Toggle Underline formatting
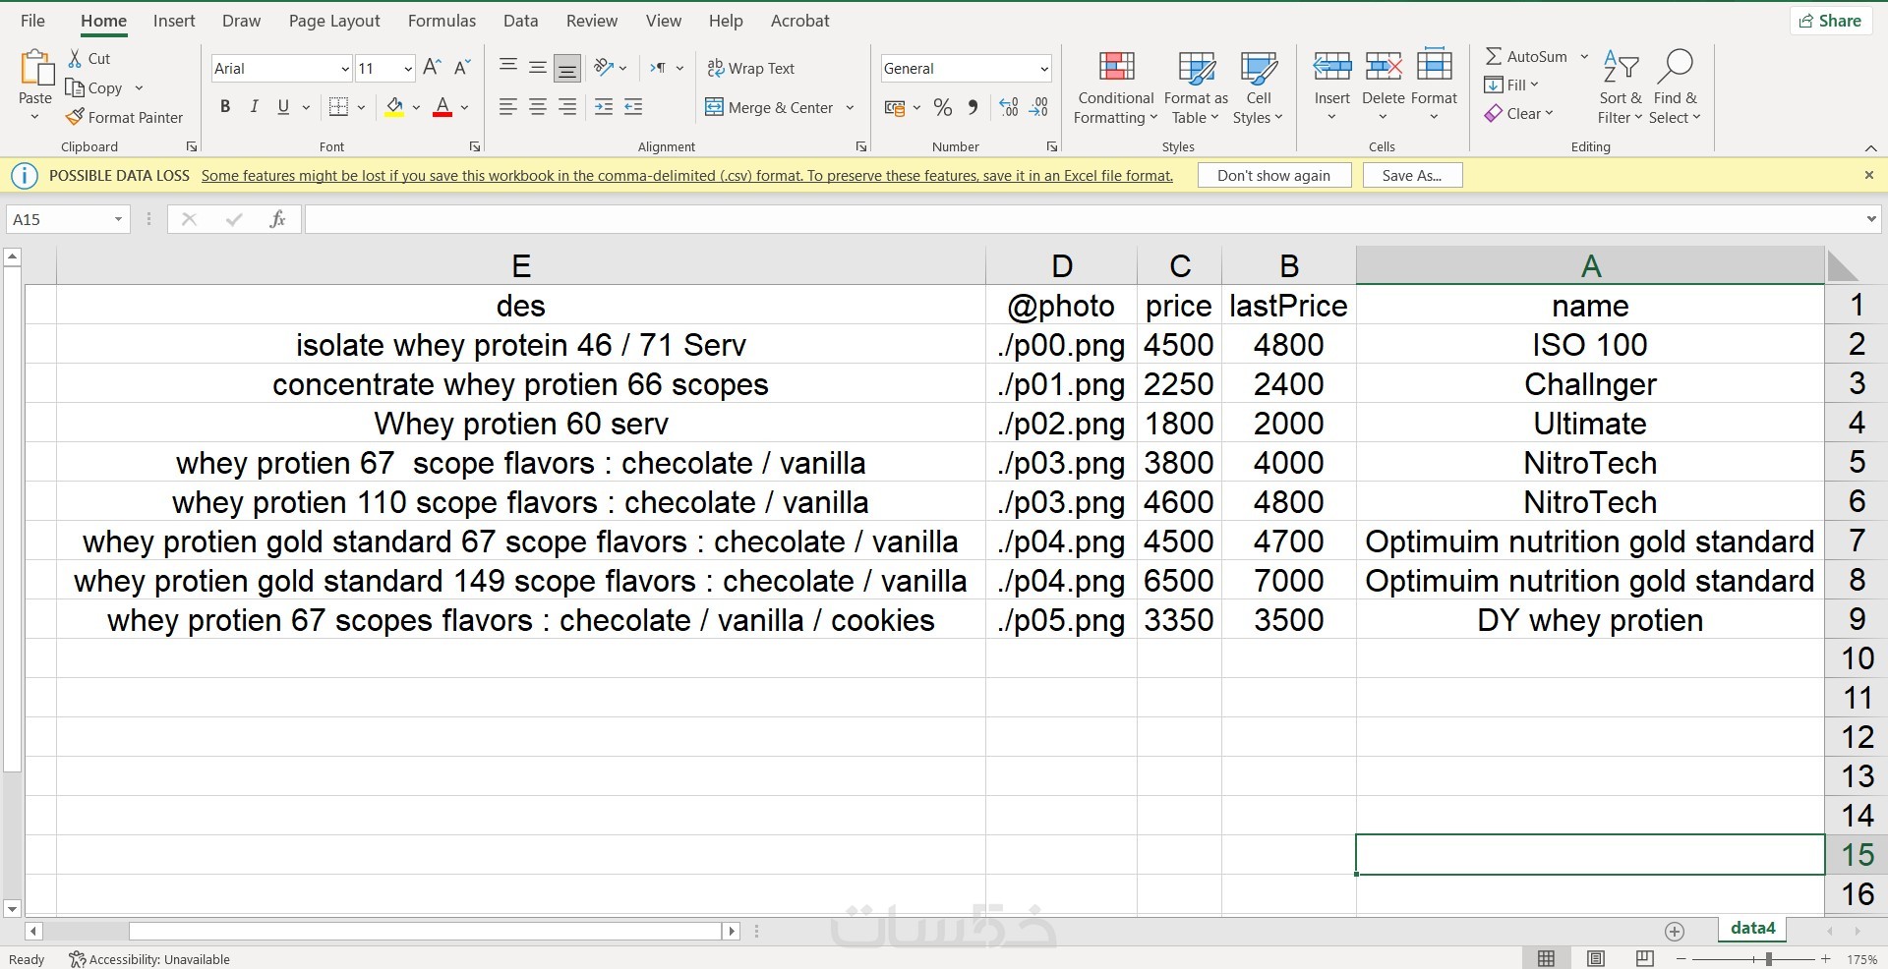This screenshot has width=1888, height=969. pyautogui.click(x=283, y=107)
